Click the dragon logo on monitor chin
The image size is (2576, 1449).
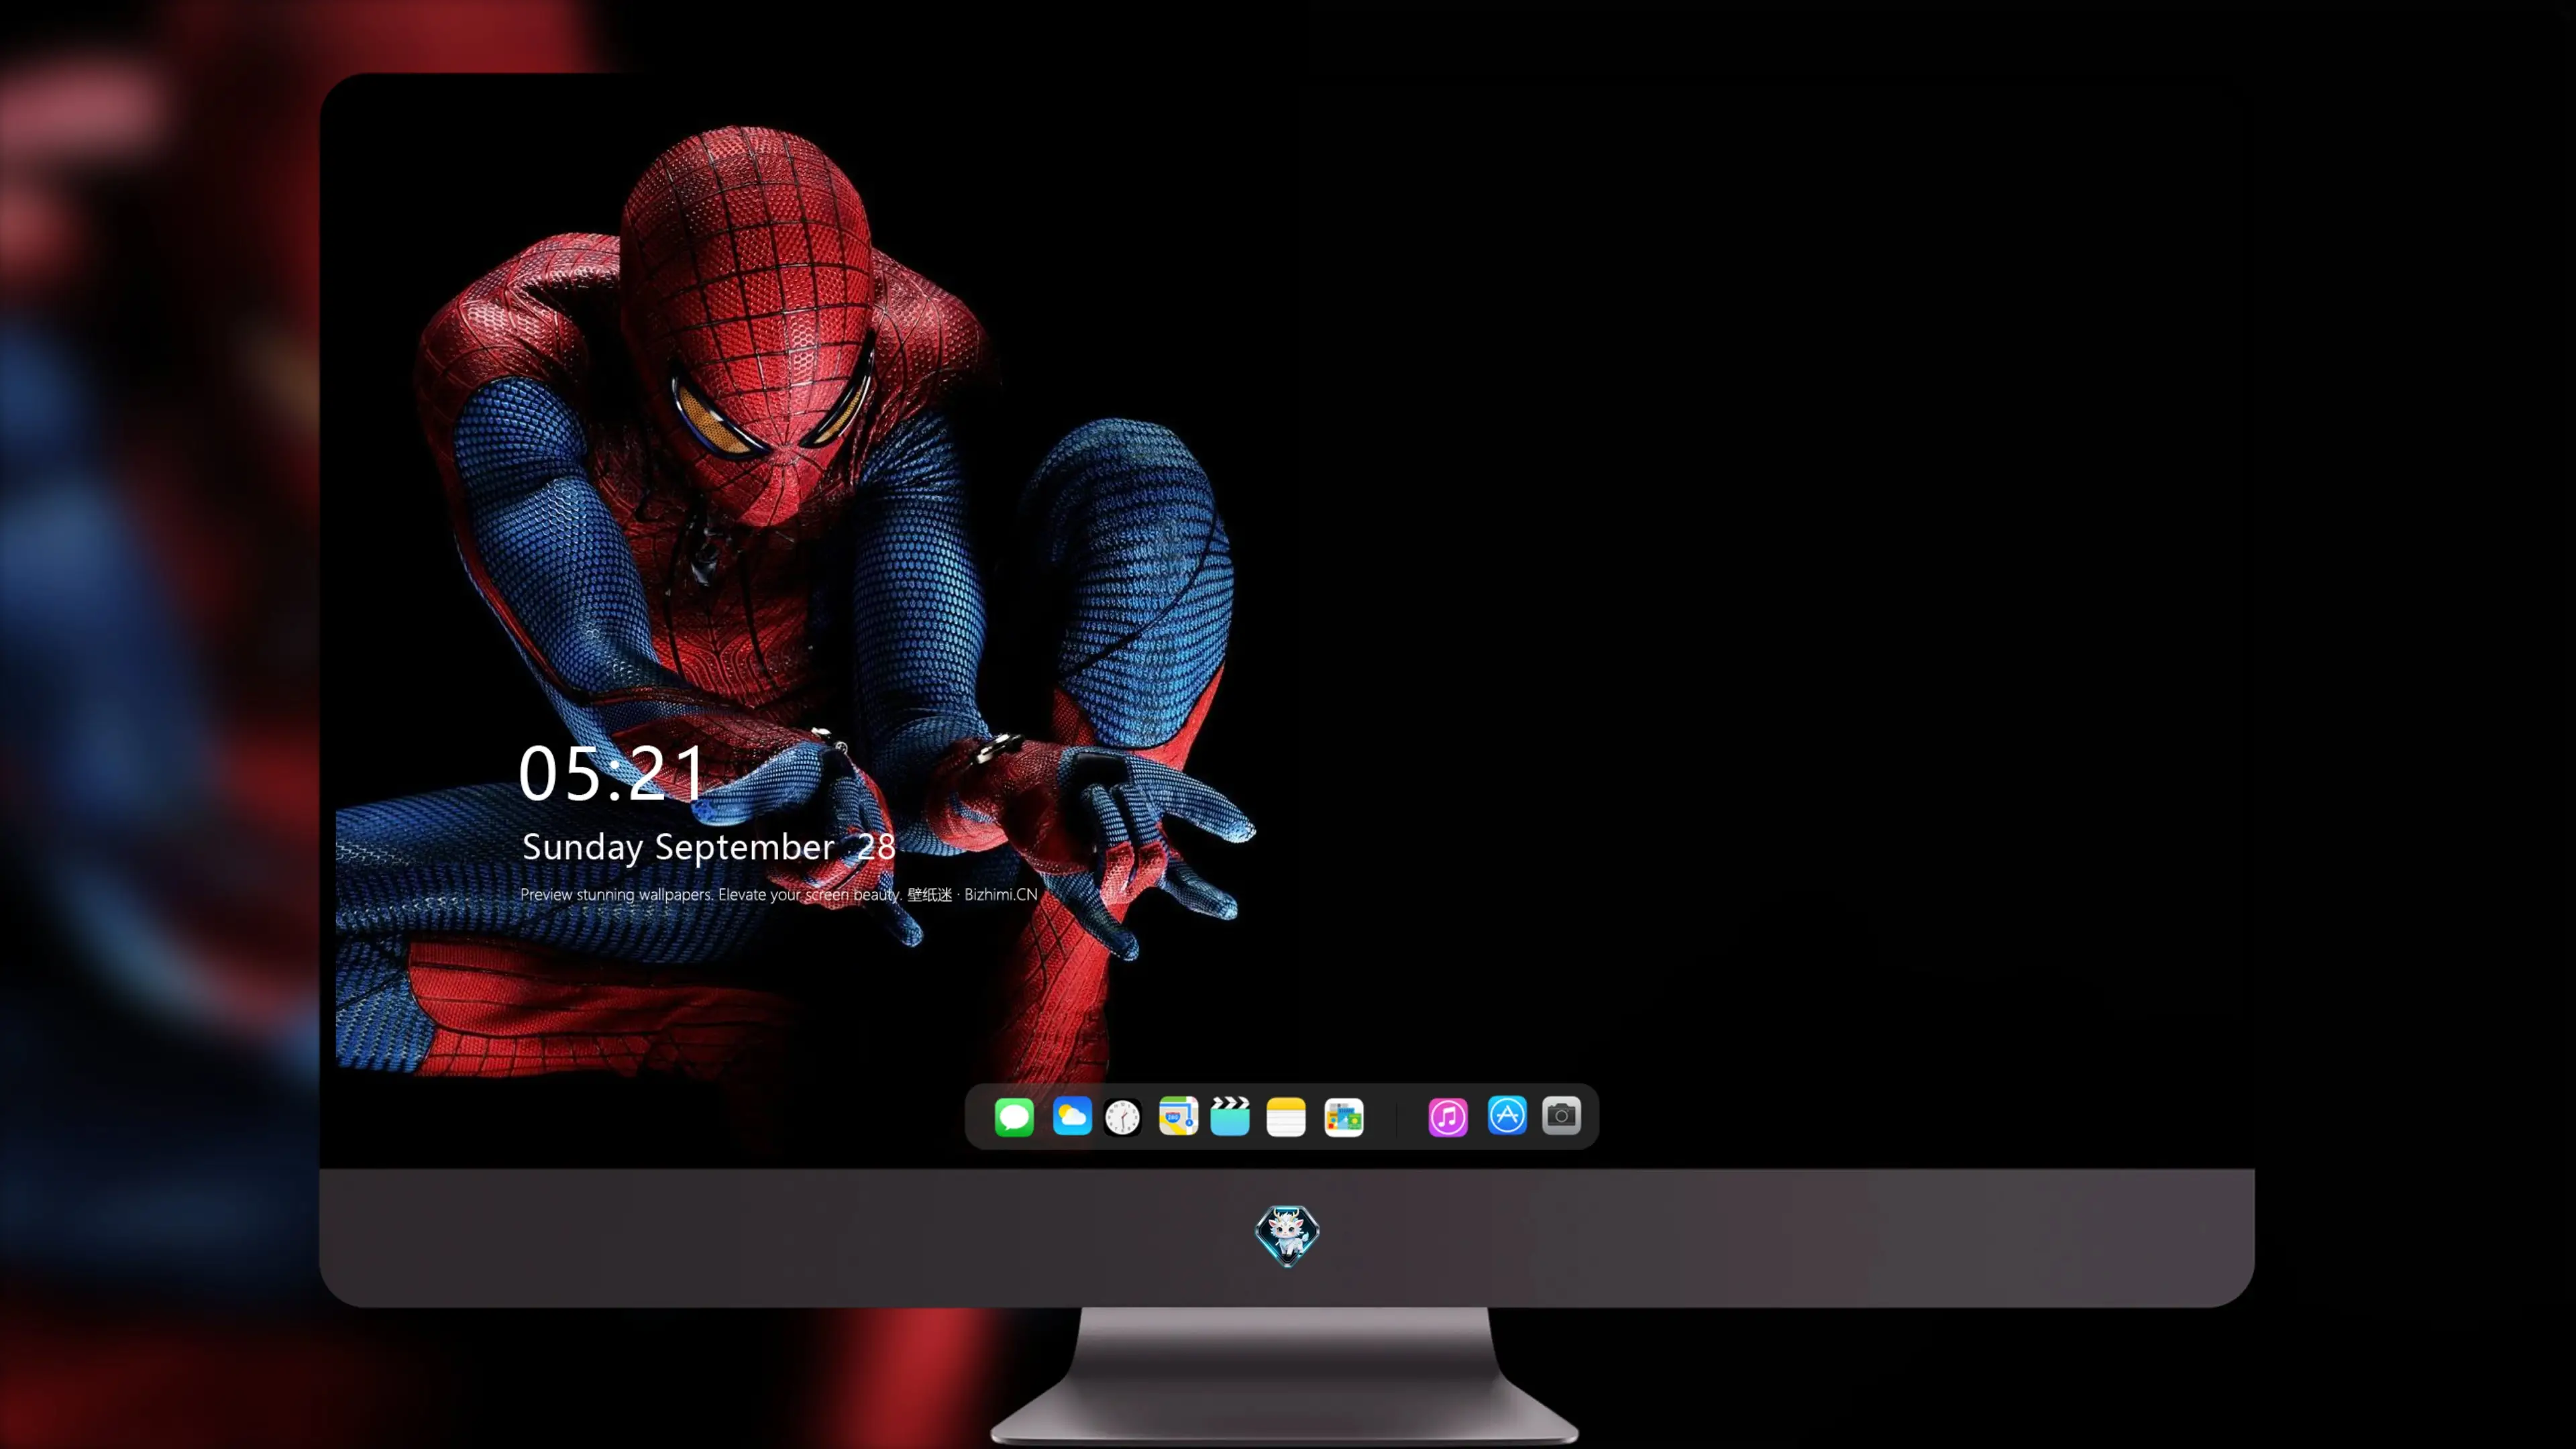coord(1287,1236)
